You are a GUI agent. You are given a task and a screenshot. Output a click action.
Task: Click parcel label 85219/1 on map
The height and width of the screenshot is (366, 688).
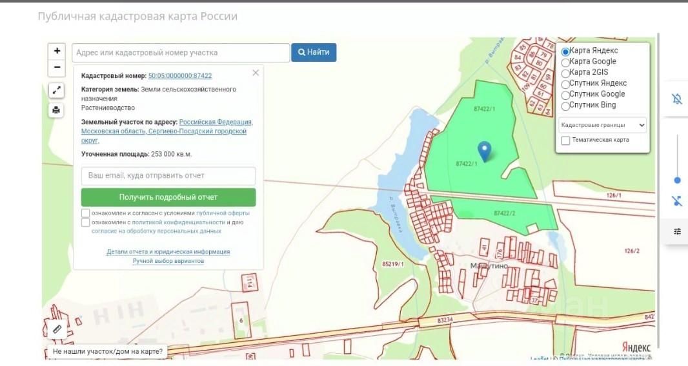[393, 264]
